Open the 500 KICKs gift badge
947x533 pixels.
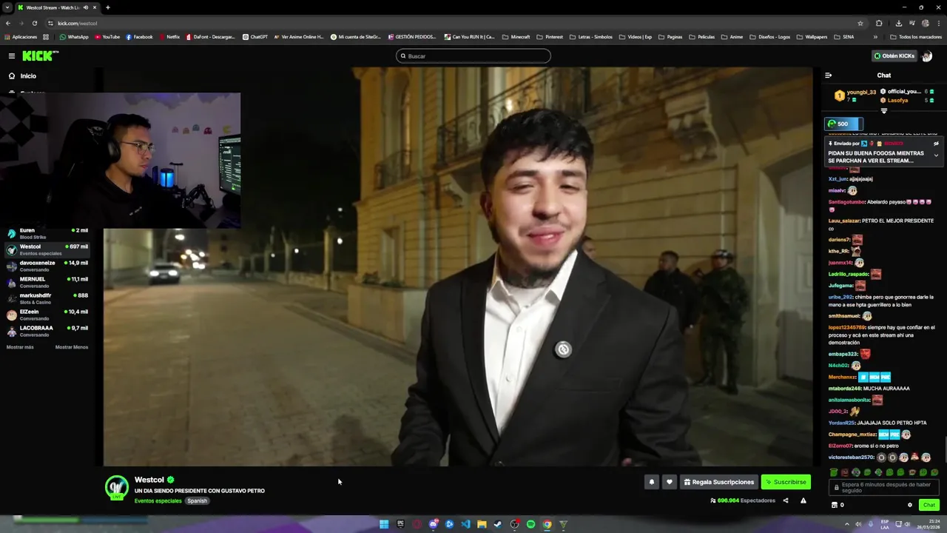843,124
